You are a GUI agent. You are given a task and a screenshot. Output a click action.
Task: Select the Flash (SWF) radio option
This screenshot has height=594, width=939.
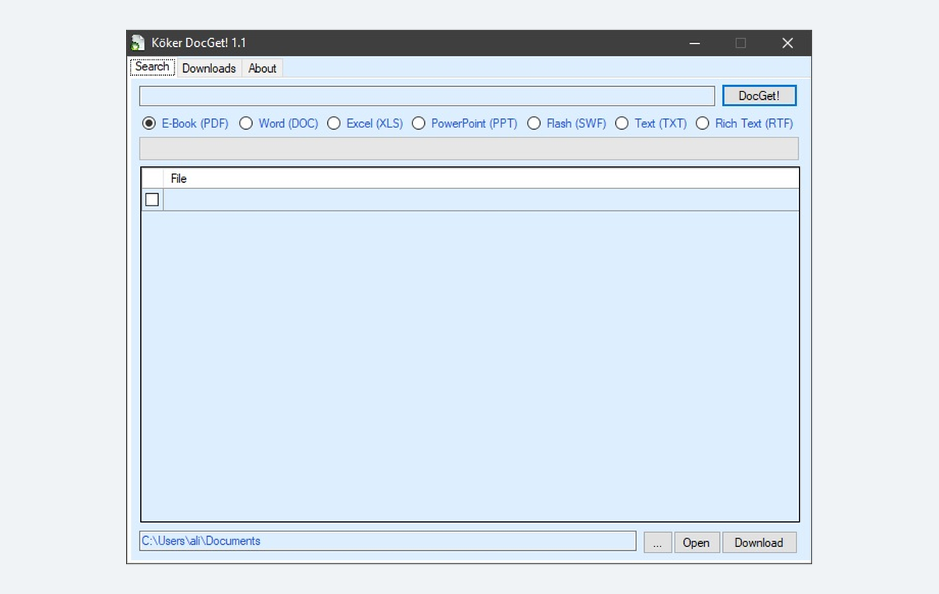567,123
